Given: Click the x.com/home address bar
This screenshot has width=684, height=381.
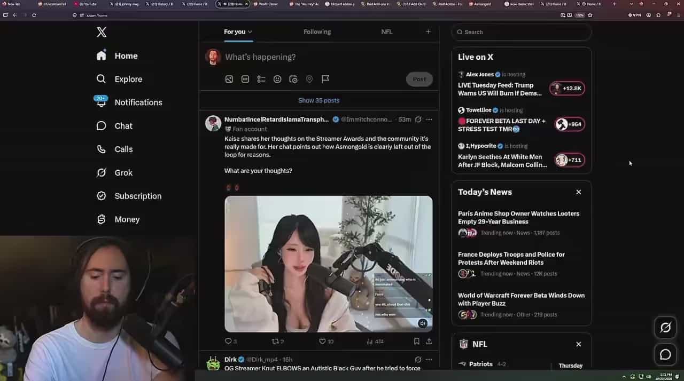Looking at the screenshot, I should click(315, 15).
